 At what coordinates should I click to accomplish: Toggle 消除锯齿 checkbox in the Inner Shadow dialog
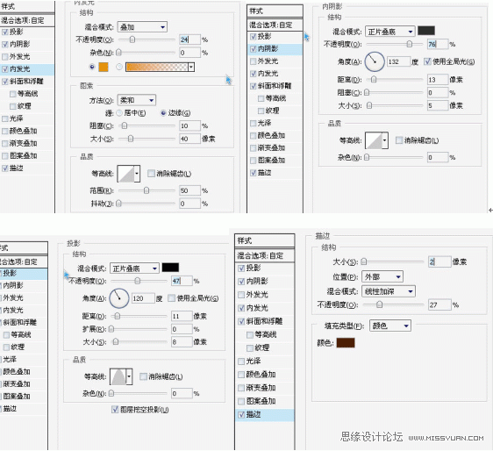398,140
